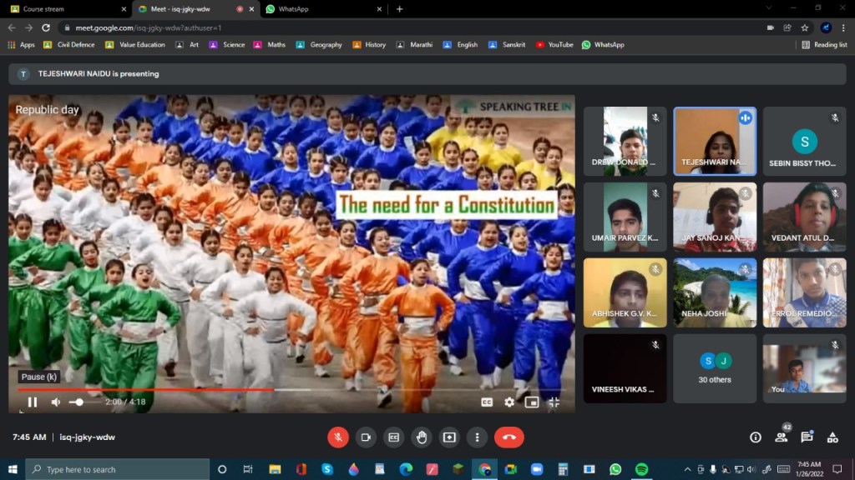Viewport: 855px width, 480px height.
Task: Open the Geography bookmark folder
Action: pos(320,45)
